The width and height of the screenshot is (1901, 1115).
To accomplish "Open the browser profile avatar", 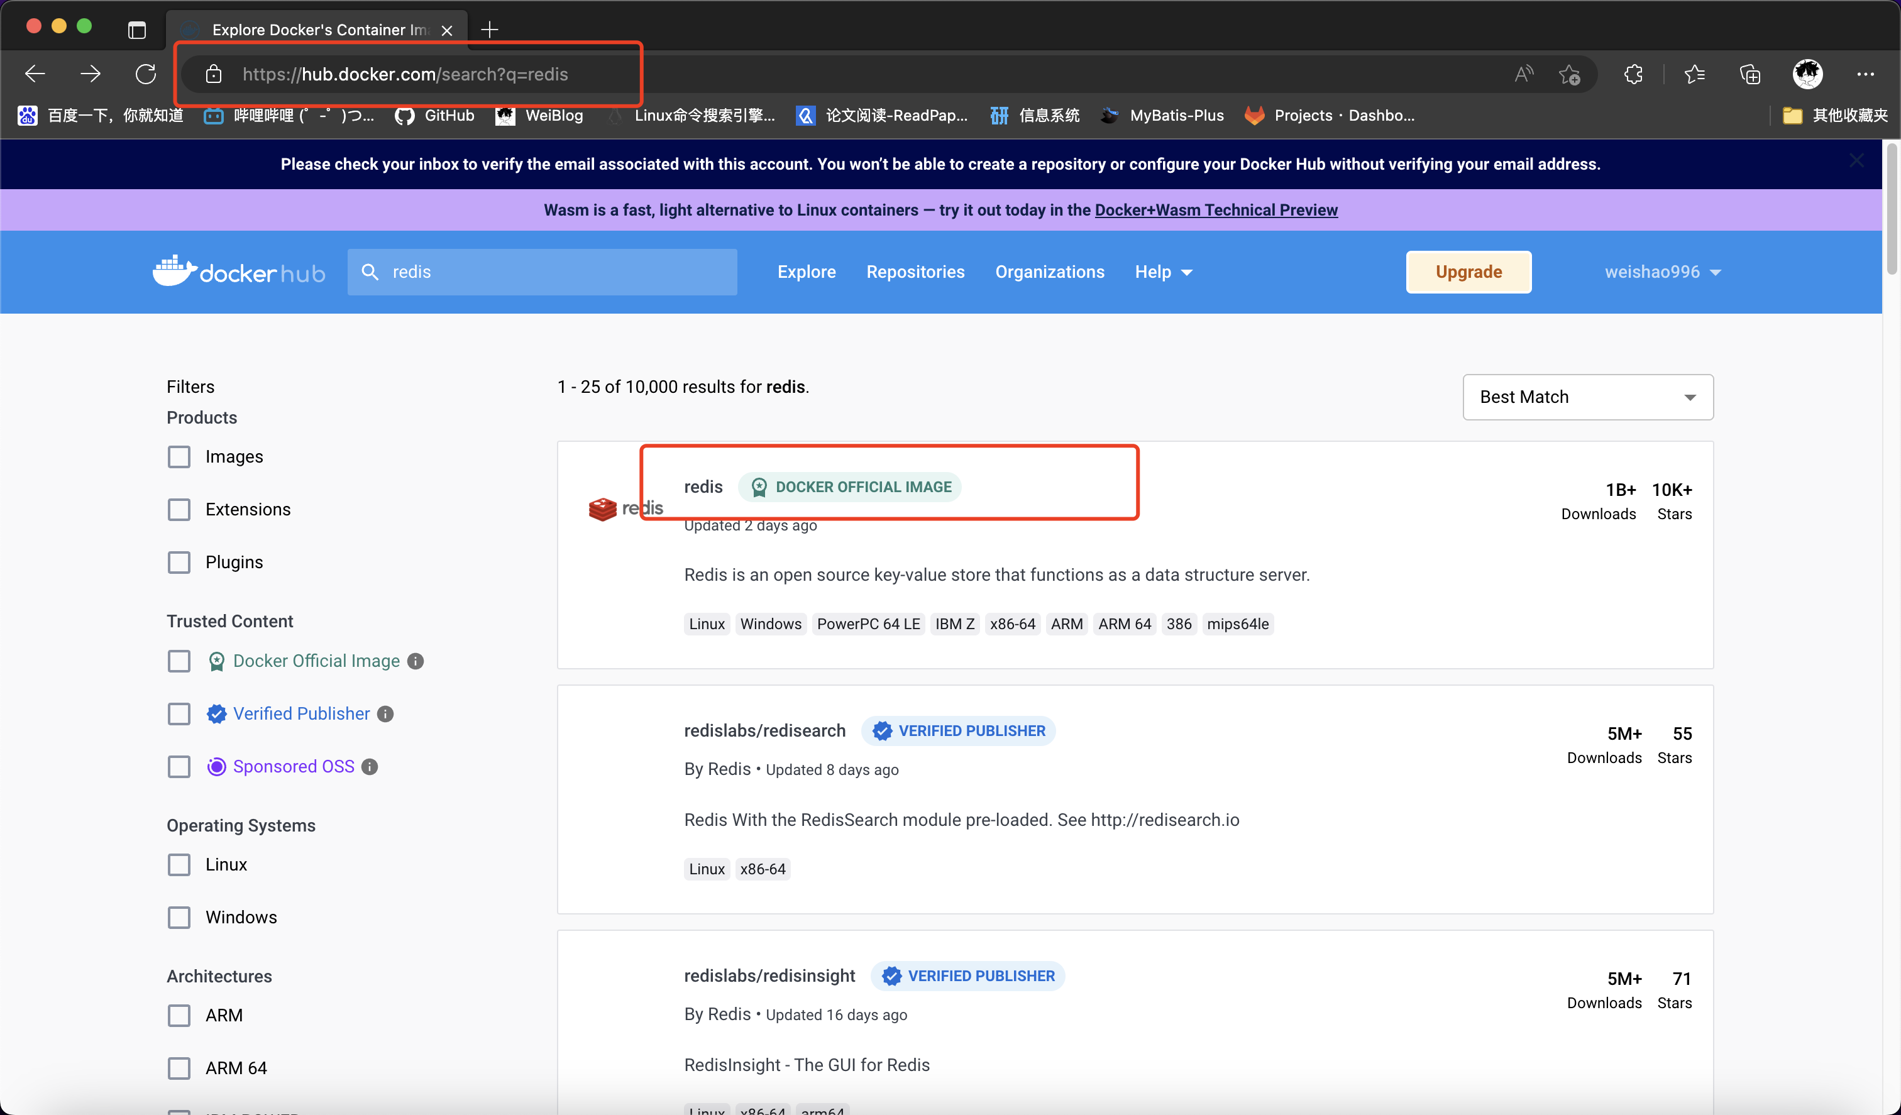I will 1807,74.
